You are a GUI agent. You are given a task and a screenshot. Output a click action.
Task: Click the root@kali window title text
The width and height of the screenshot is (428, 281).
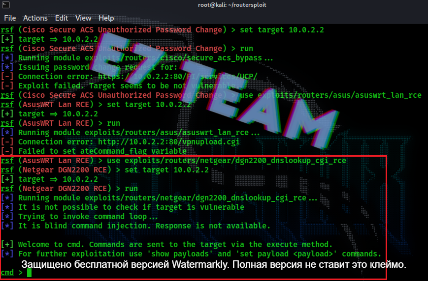point(232,5)
